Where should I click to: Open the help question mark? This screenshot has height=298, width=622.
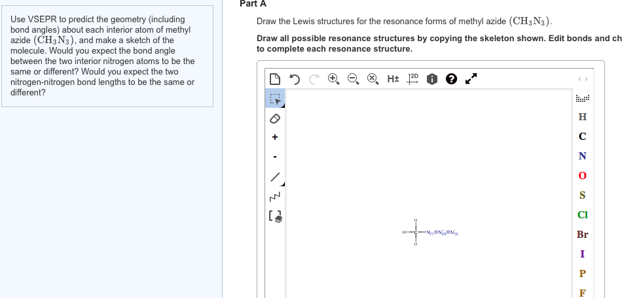point(451,79)
